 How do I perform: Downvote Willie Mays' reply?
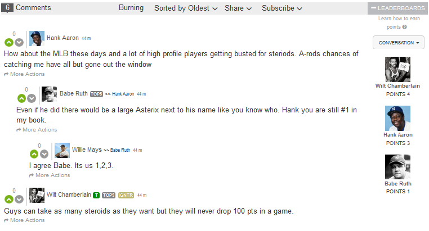click(44, 154)
